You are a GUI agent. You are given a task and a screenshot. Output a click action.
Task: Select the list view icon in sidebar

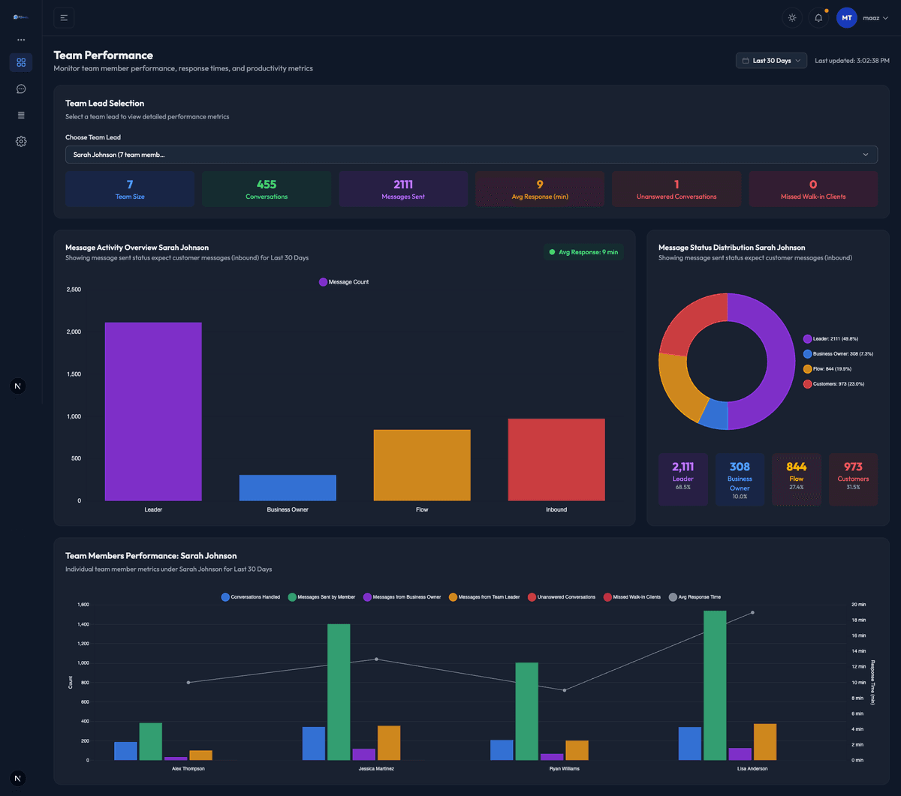pyautogui.click(x=20, y=115)
